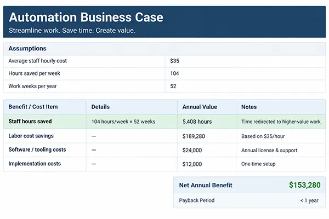Click the 'Benefit / Cost Item' column header

tap(33, 107)
